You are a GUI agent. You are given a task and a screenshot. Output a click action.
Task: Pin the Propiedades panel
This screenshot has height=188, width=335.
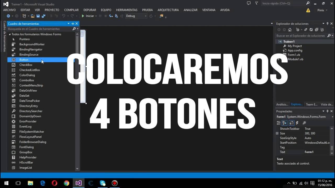pos(327,111)
